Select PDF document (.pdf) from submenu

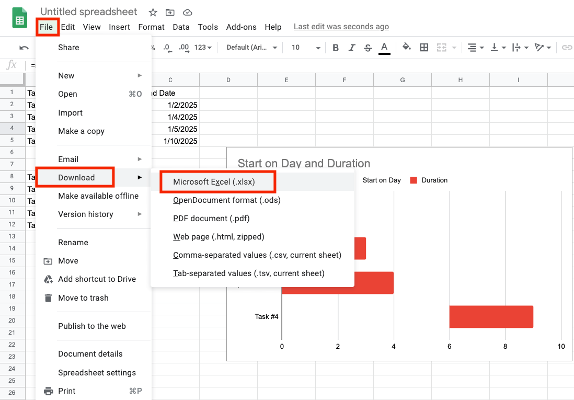coord(211,219)
